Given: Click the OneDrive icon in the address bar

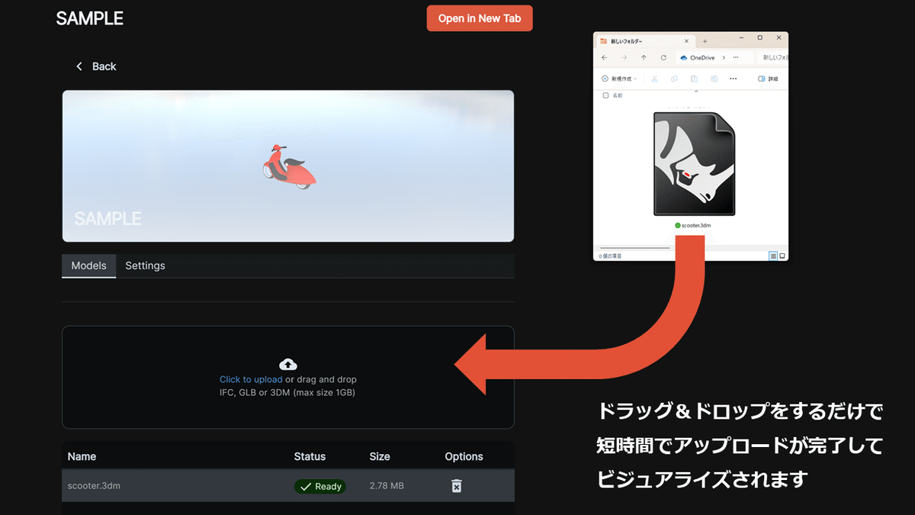Looking at the screenshot, I should (x=684, y=57).
